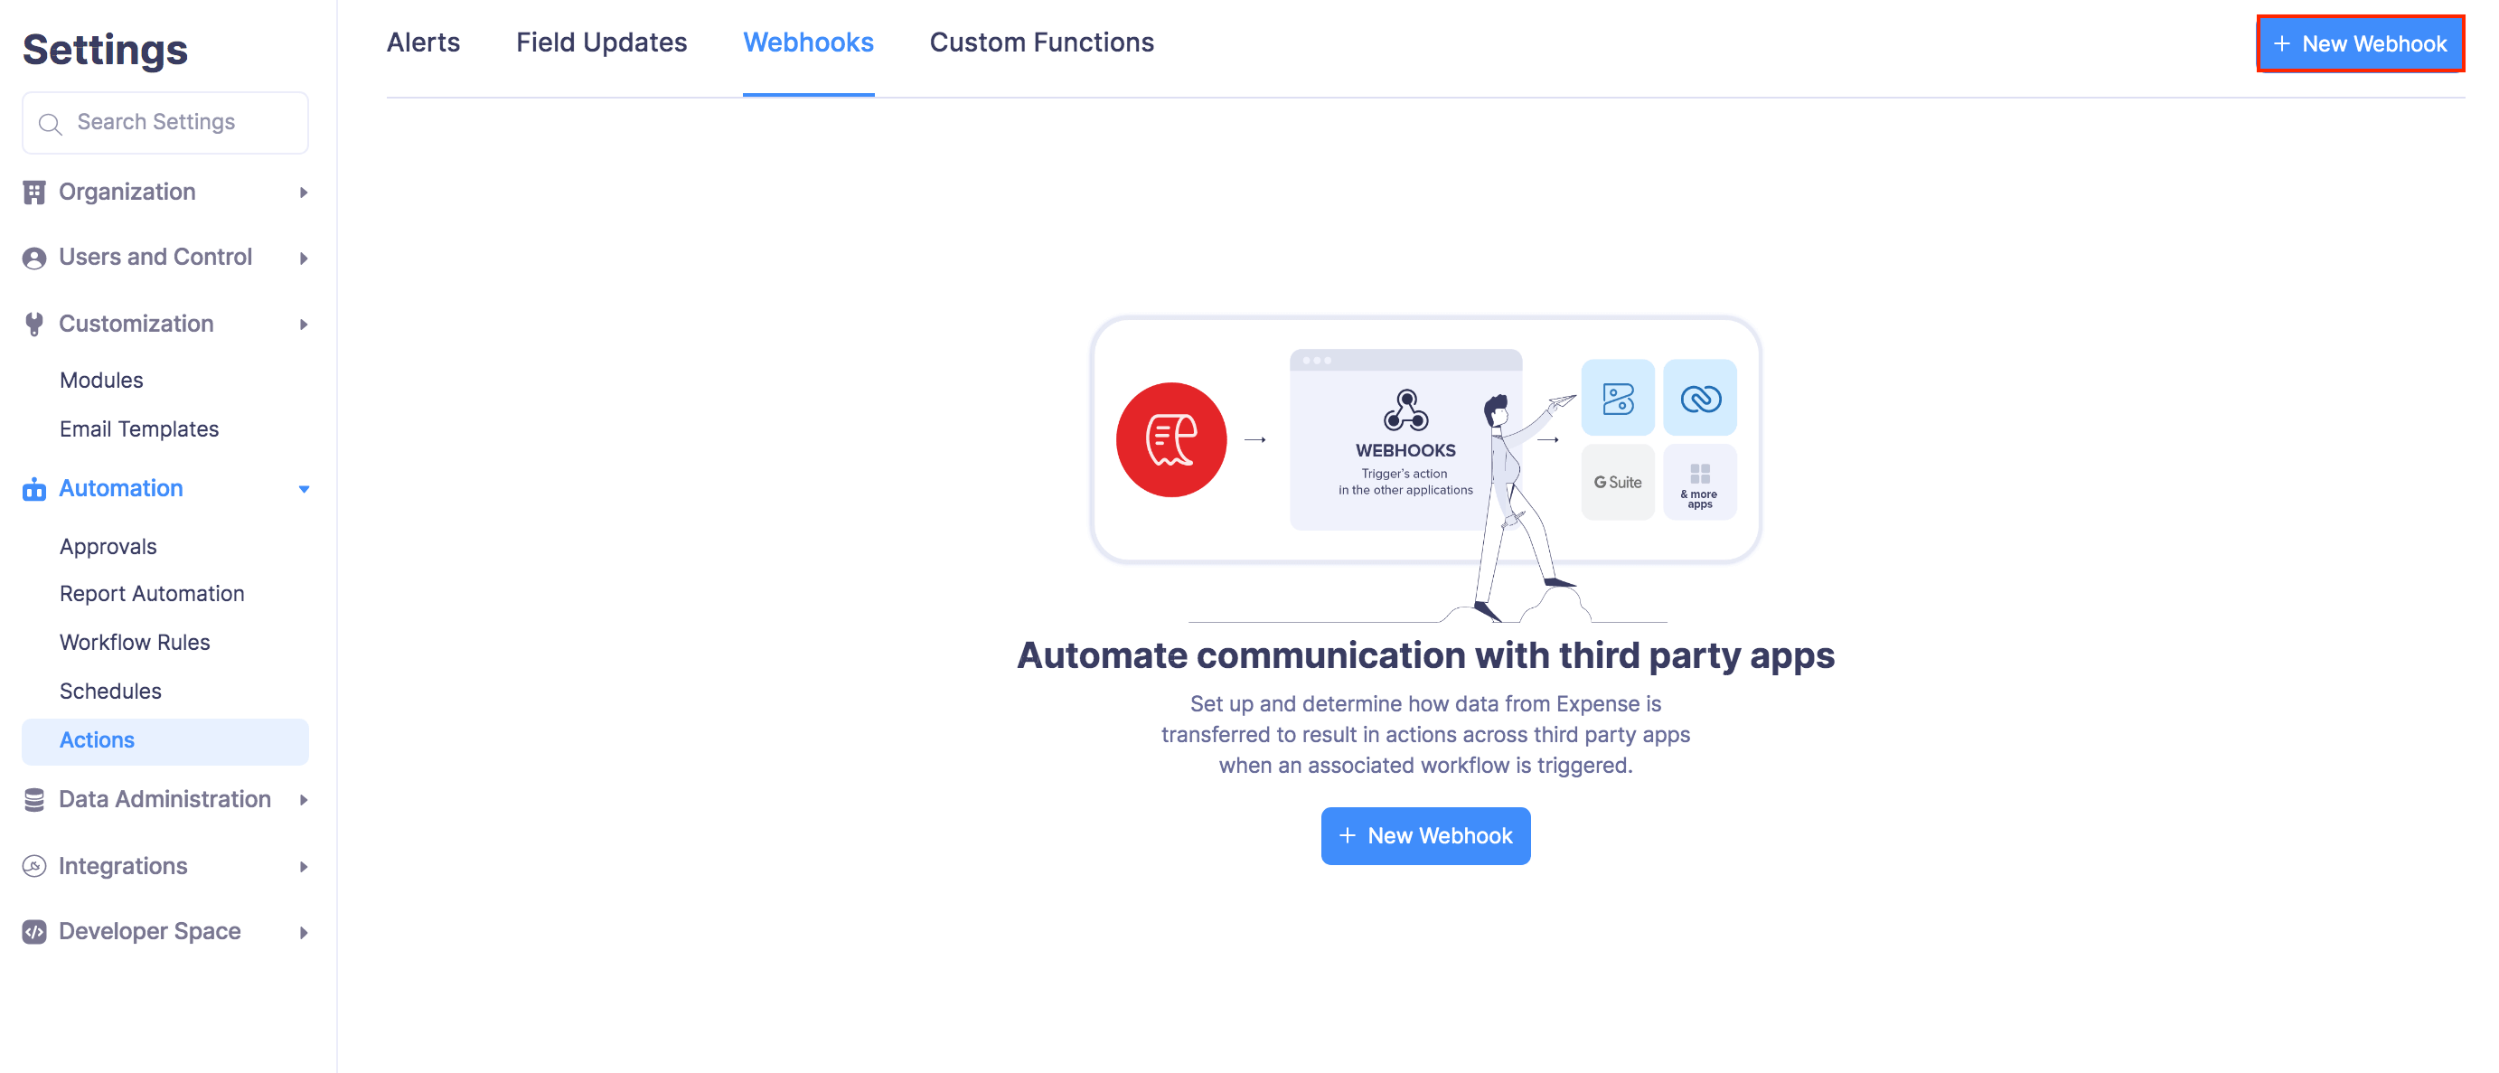This screenshot has height=1073, width=2499.
Task: Click the Integrations sidebar icon
Action: [35, 865]
